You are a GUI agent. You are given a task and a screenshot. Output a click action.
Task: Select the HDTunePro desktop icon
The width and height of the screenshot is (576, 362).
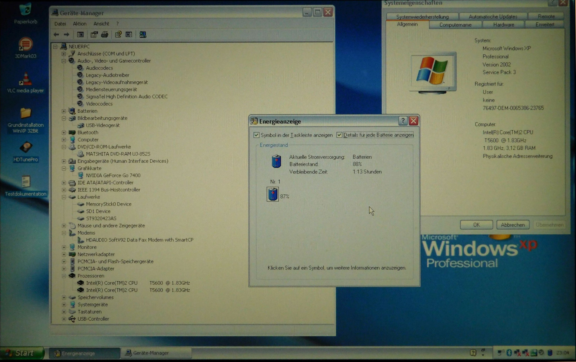click(26, 151)
